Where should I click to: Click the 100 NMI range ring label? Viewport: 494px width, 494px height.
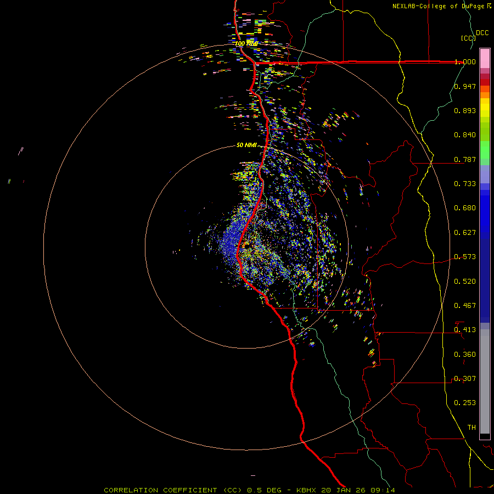(x=247, y=43)
